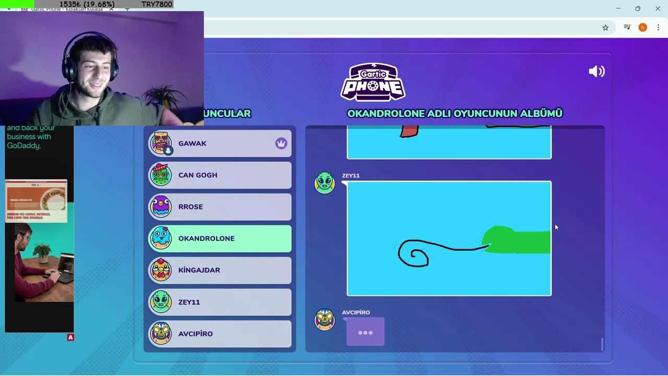Click the webcam overlay video

tap(102, 68)
